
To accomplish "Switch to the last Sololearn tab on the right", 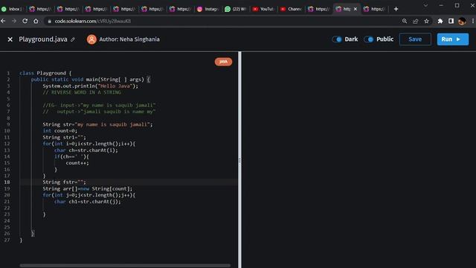I will (x=375, y=9).
